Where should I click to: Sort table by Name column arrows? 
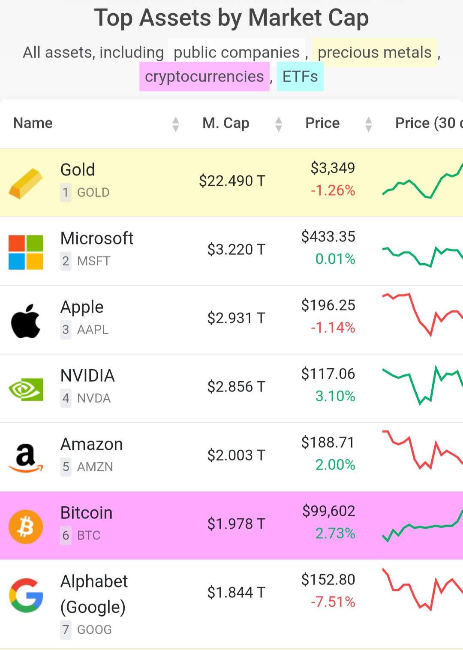click(175, 124)
